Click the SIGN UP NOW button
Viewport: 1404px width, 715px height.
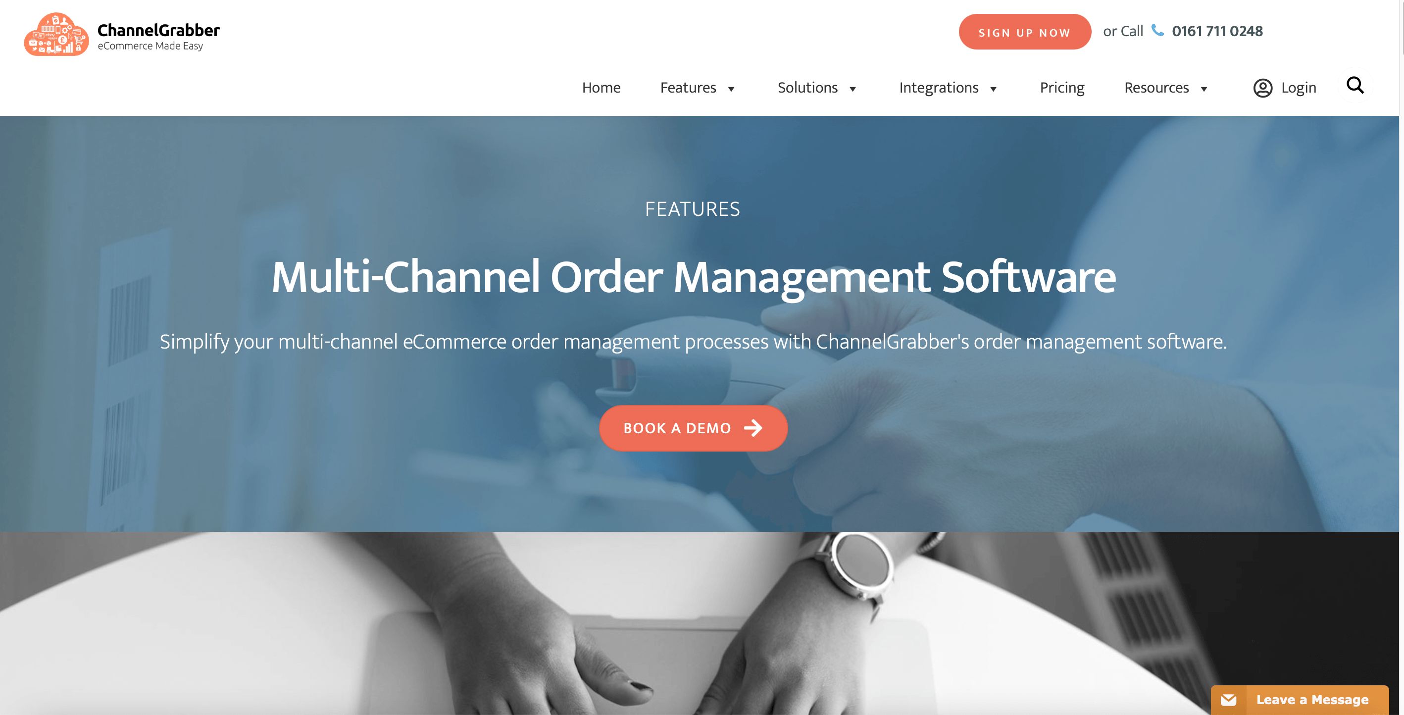(x=1024, y=31)
